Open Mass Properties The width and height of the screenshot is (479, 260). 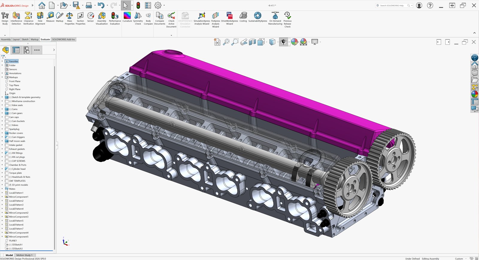click(69, 19)
